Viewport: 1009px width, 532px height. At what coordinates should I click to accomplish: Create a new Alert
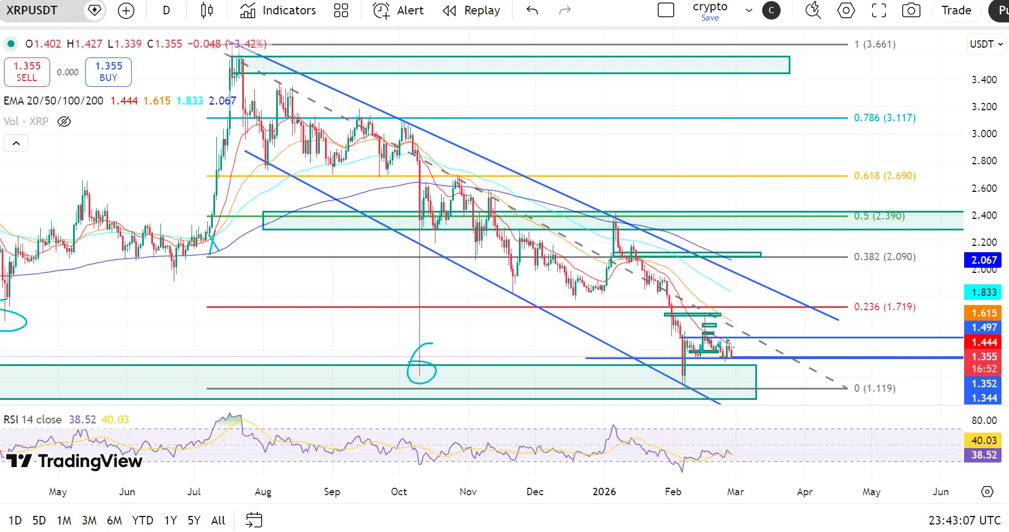coord(398,10)
